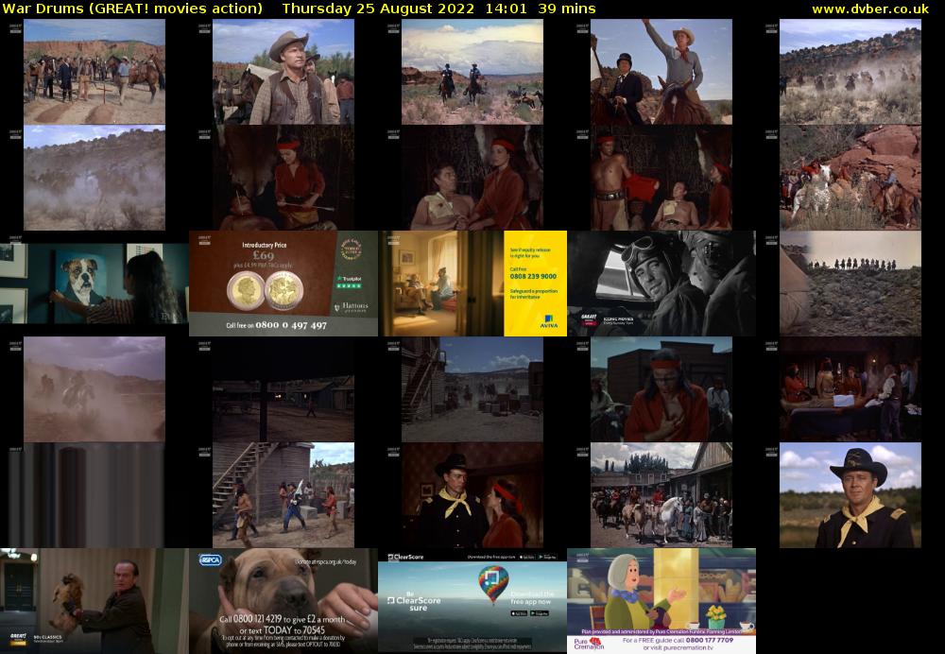Click the RSPCA logo badge
The image size is (945, 654).
[x=210, y=560]
